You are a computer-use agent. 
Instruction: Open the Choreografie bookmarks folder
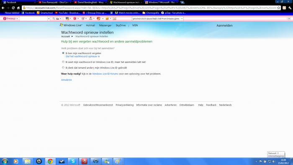coord(151,13)
